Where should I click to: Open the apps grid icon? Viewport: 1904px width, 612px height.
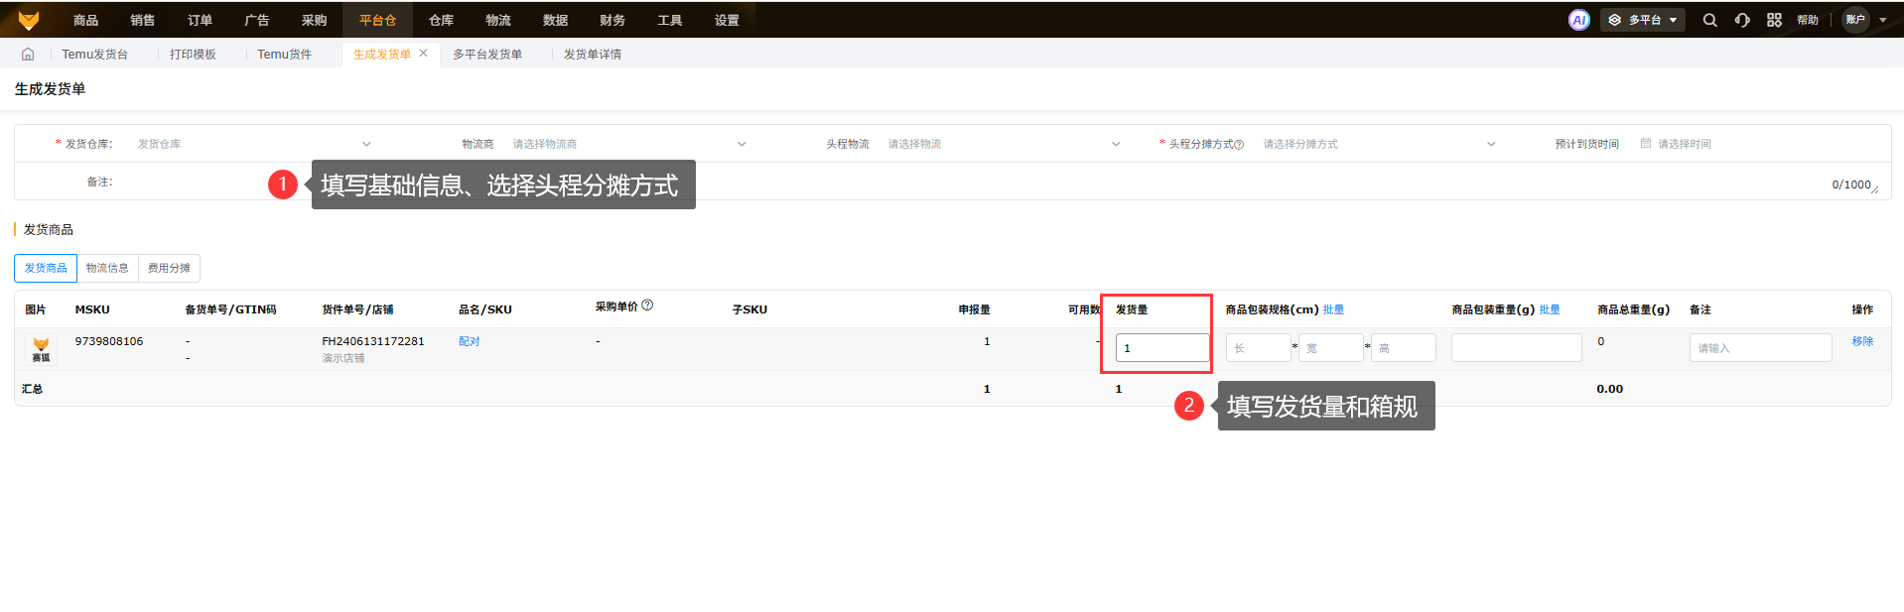point(1774,20)
